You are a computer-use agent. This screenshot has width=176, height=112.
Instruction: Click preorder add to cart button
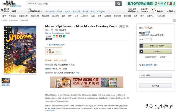(156, 46)
